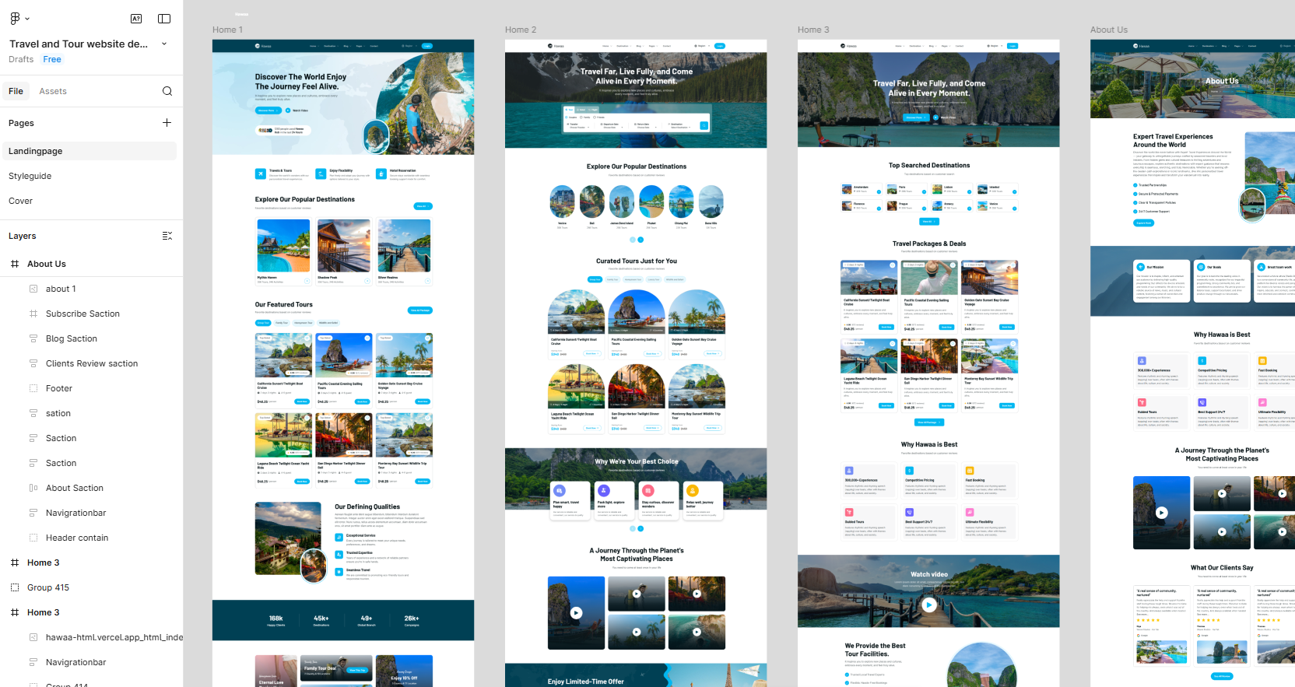Open search in the left panel
1295x687 pixels.
click(167, 91)
